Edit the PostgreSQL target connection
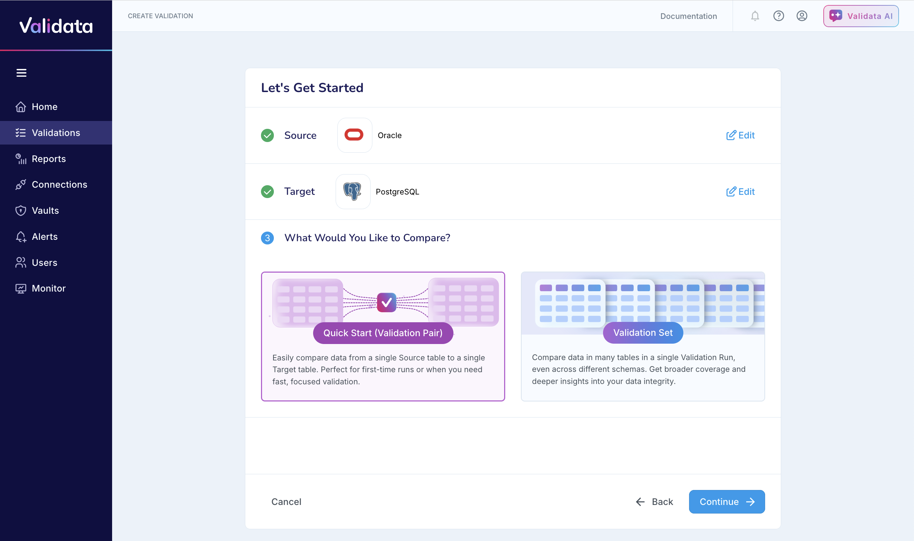This screenshot has width=914, height=541. (740, 191)
